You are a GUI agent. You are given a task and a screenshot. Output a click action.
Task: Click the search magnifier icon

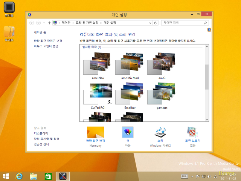[205, 23]
